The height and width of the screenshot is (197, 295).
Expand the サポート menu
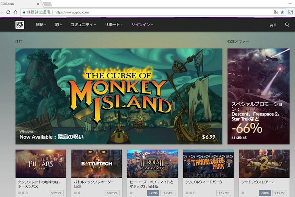pos(114,25)
